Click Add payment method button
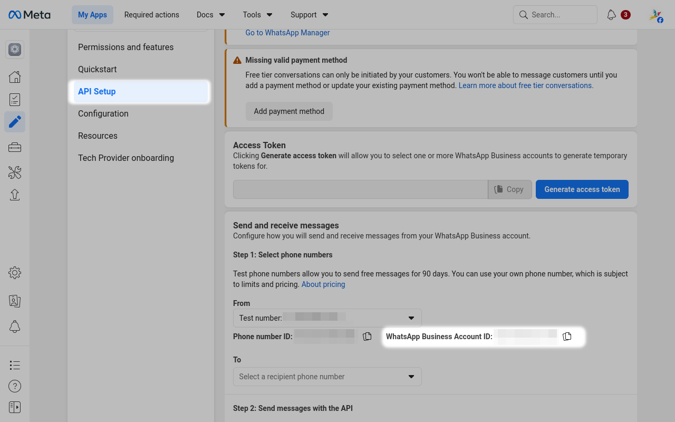The width and height of the screenshot is (675, 422). (289, 111)
